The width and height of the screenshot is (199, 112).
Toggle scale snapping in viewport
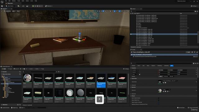coord(119,11)
